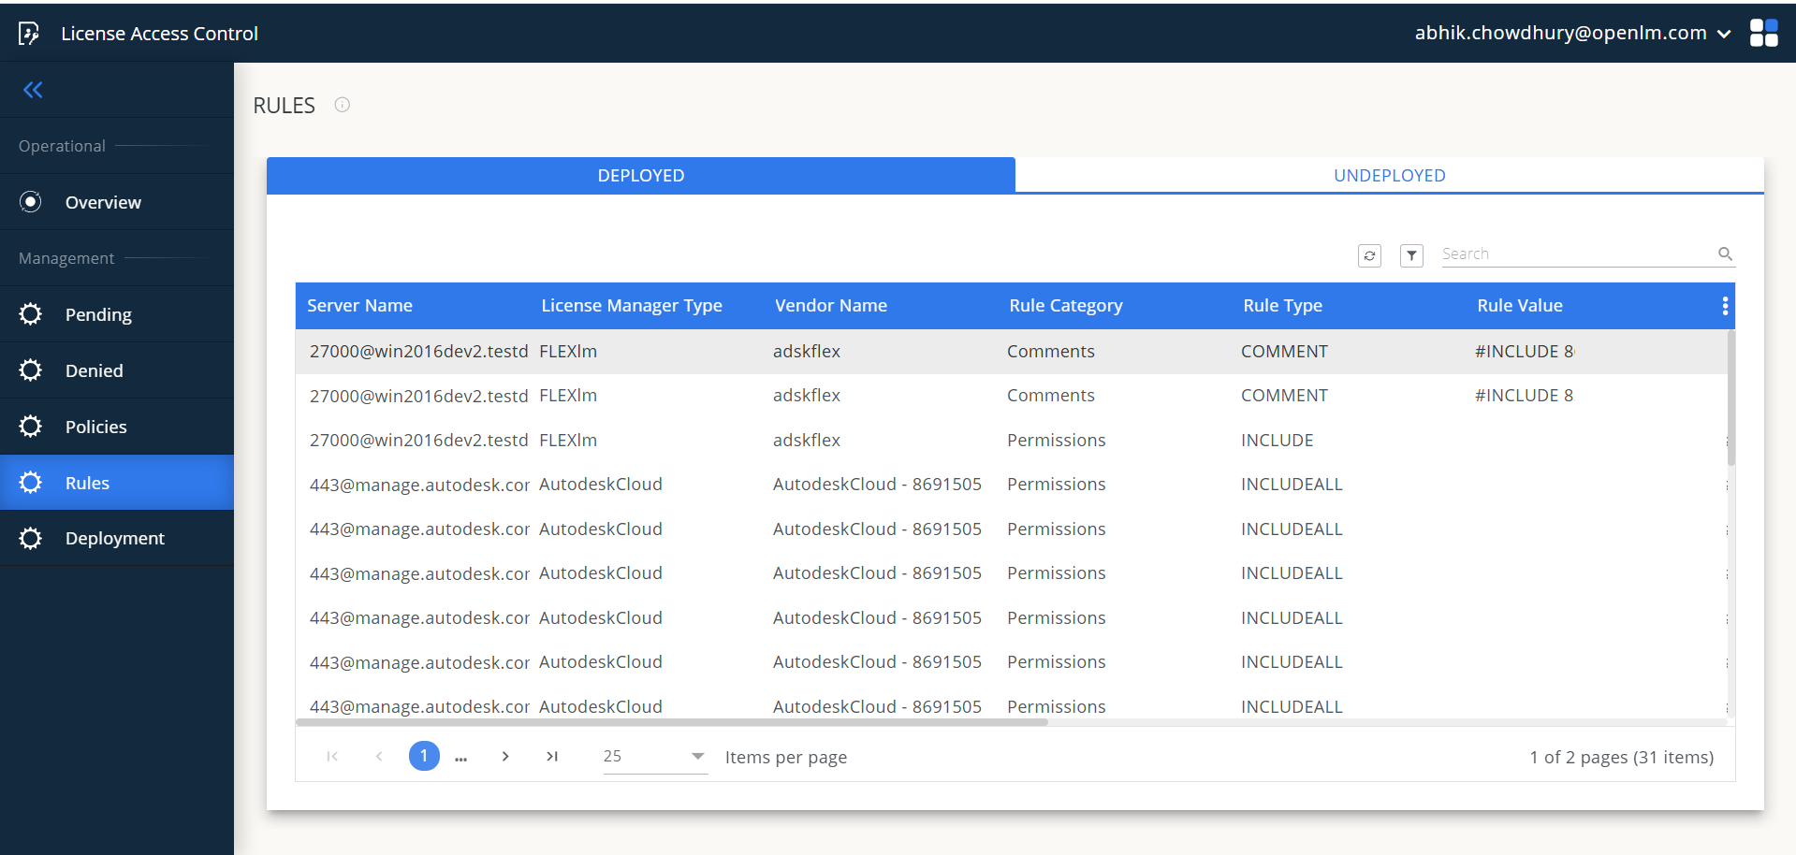Open the app switcher grid icon
The image size is (1796, 855).
point(1763,33)
